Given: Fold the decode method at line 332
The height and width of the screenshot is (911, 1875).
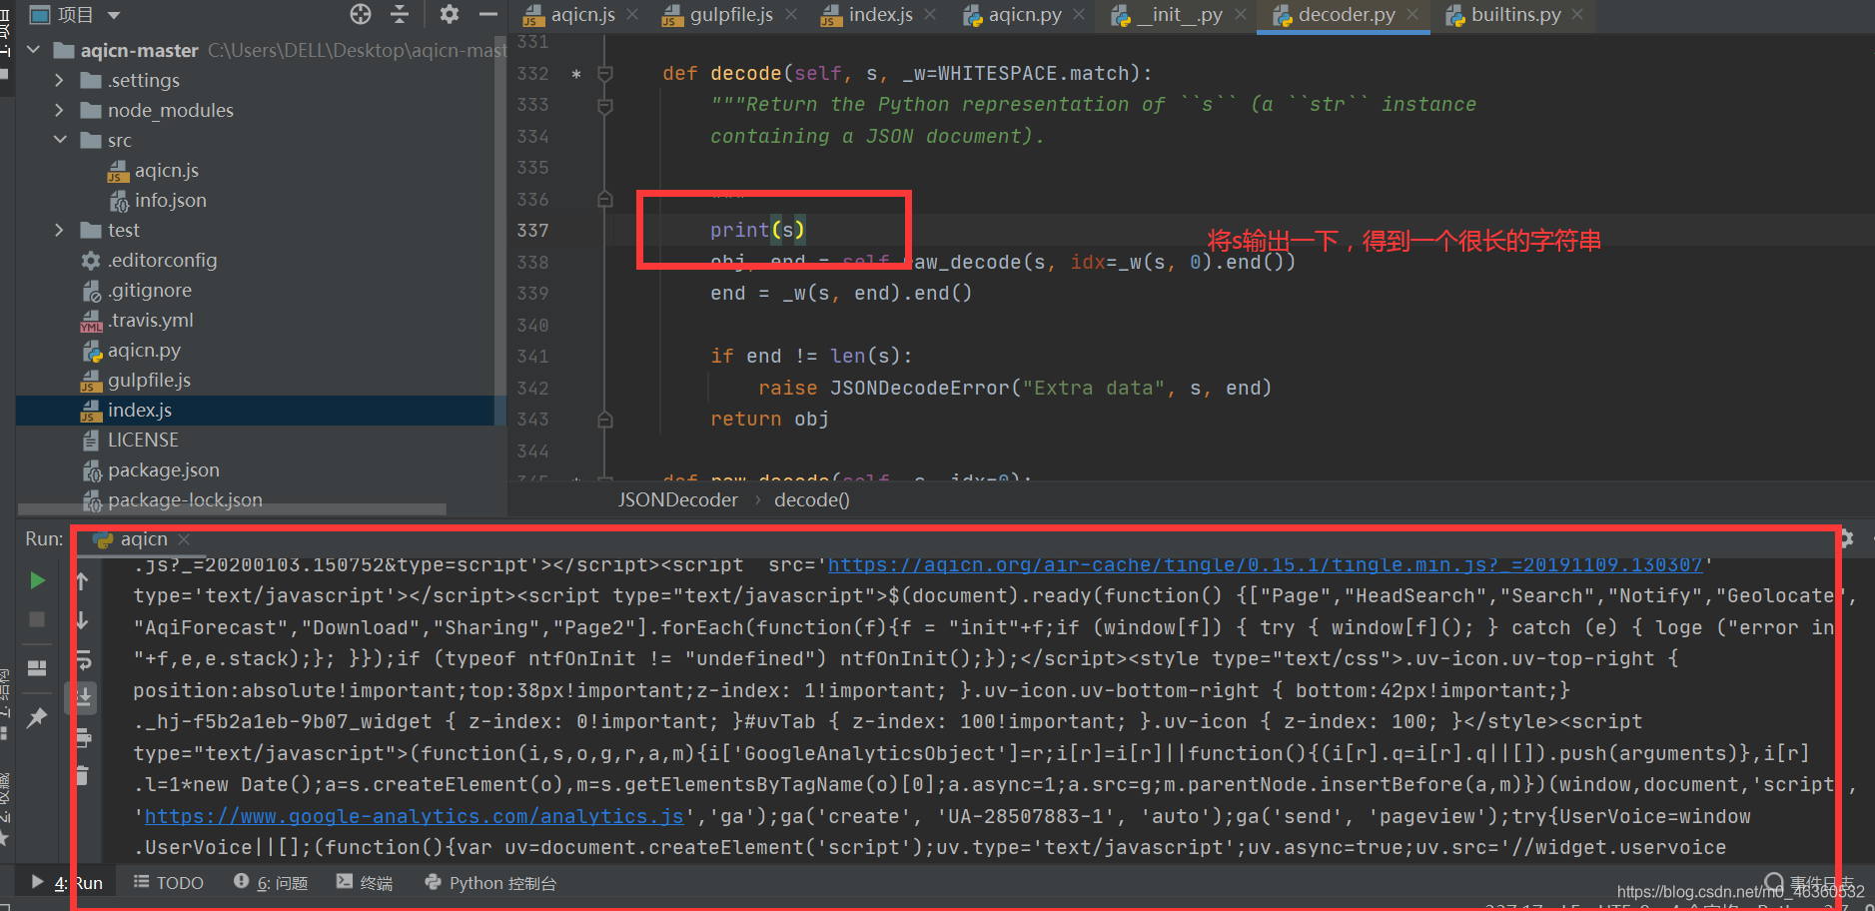Looking at the screenshot, I should tap(604, 73).
